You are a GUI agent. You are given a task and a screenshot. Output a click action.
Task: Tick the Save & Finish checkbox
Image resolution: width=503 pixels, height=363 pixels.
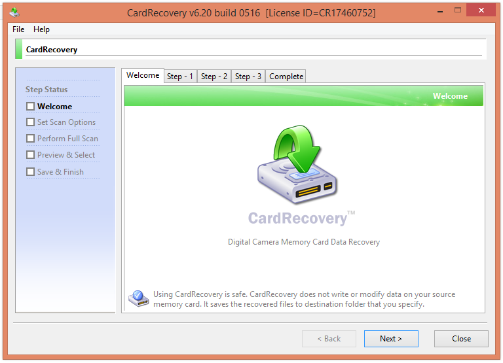31,172
